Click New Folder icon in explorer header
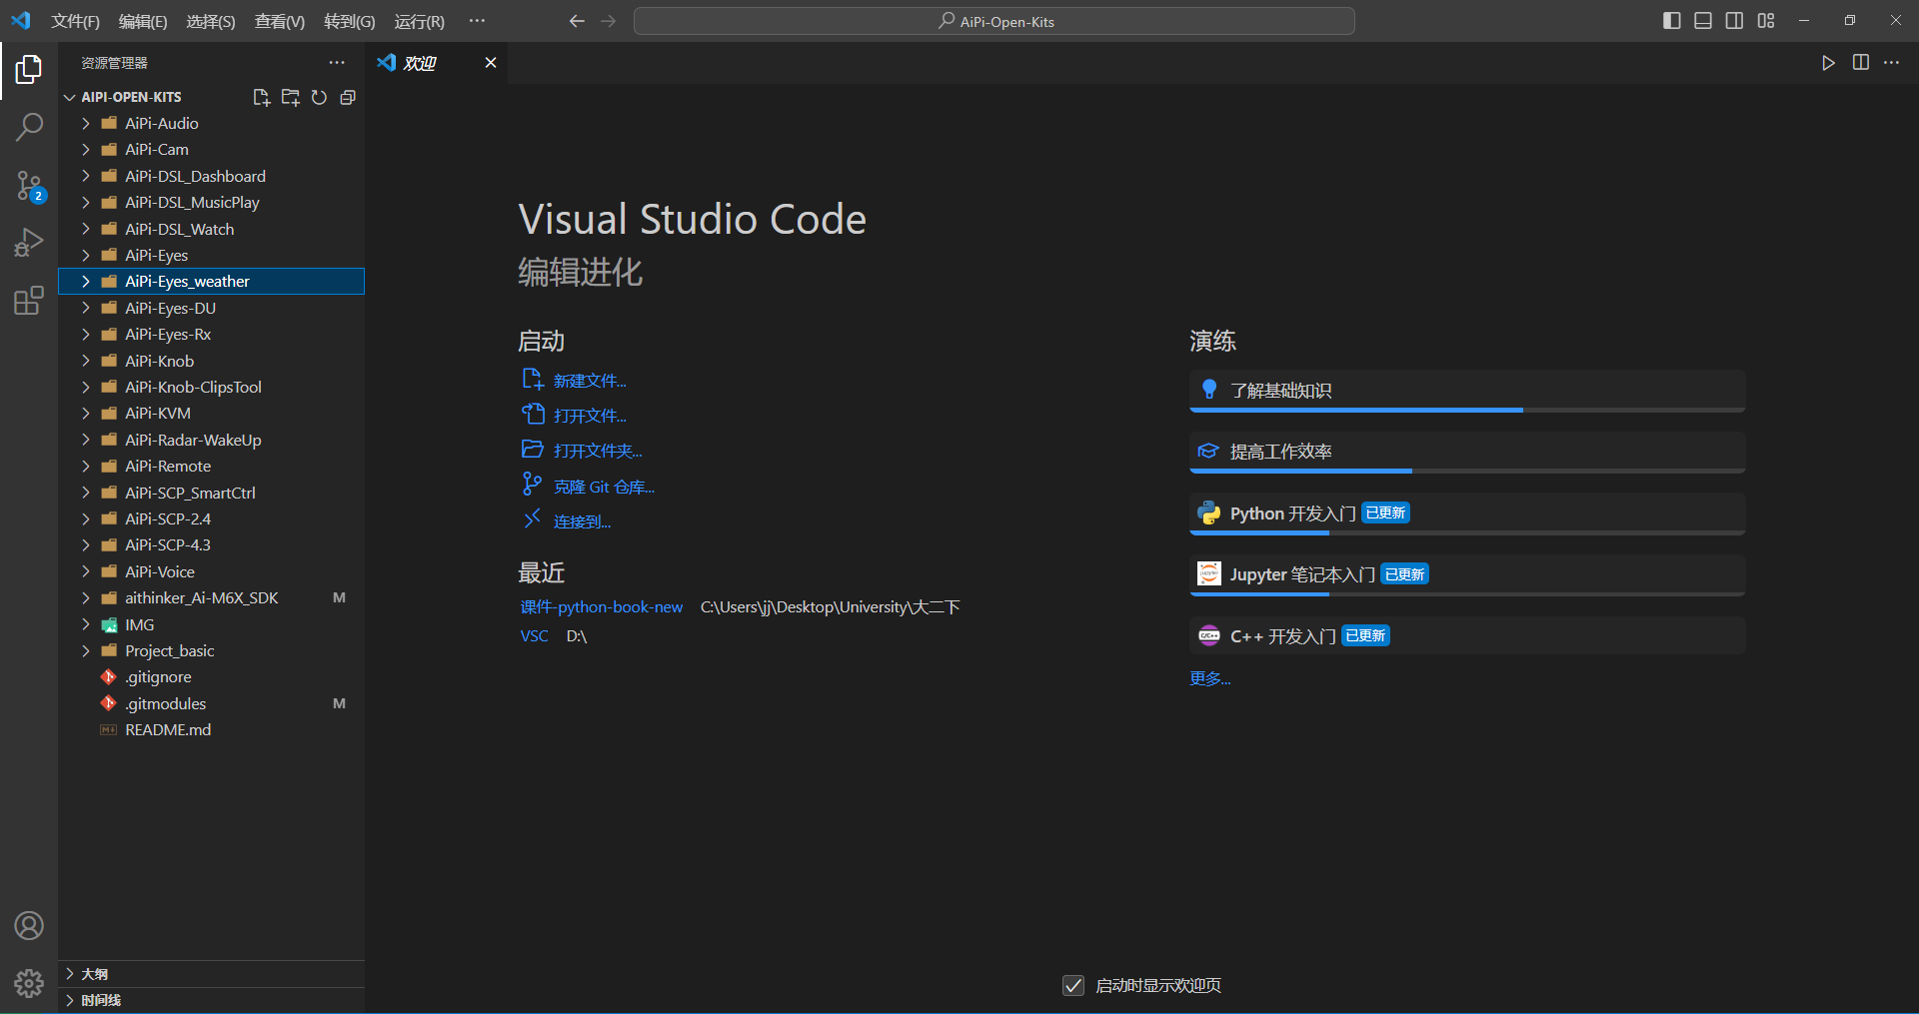The image size is (1919, 1014). coord(291,97)
